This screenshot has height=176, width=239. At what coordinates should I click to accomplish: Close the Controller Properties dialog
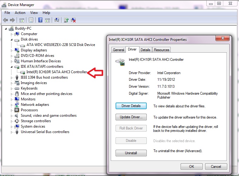point(223,38)
